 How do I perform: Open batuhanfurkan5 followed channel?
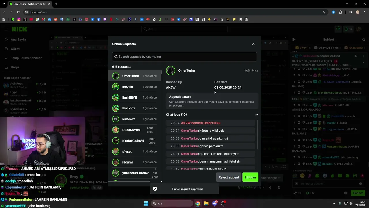(x=25, y=102)
